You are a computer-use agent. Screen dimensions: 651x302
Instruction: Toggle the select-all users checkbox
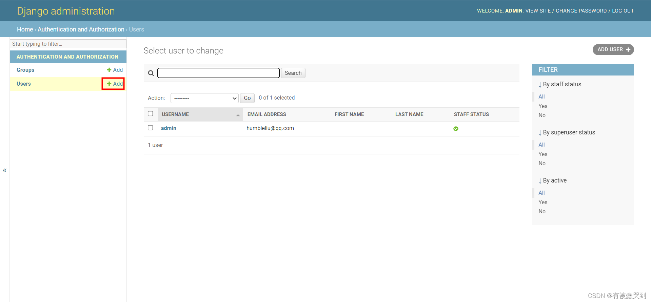click(x=151, y=114)
